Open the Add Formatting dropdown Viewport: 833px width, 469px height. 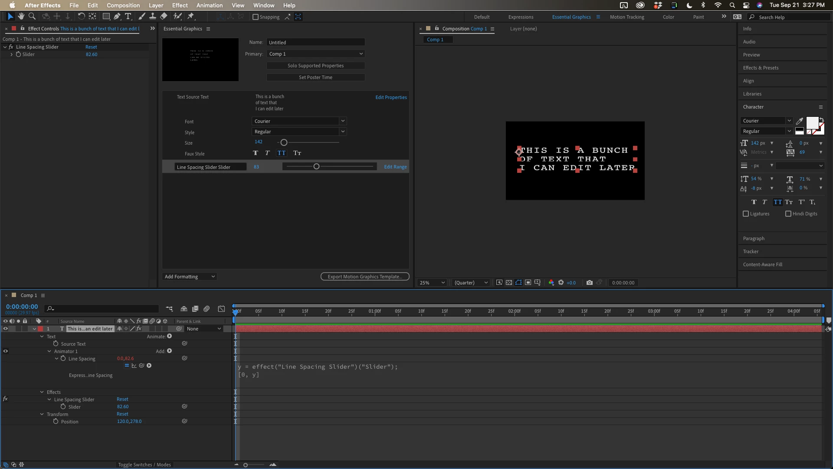(x=190, y=277)
